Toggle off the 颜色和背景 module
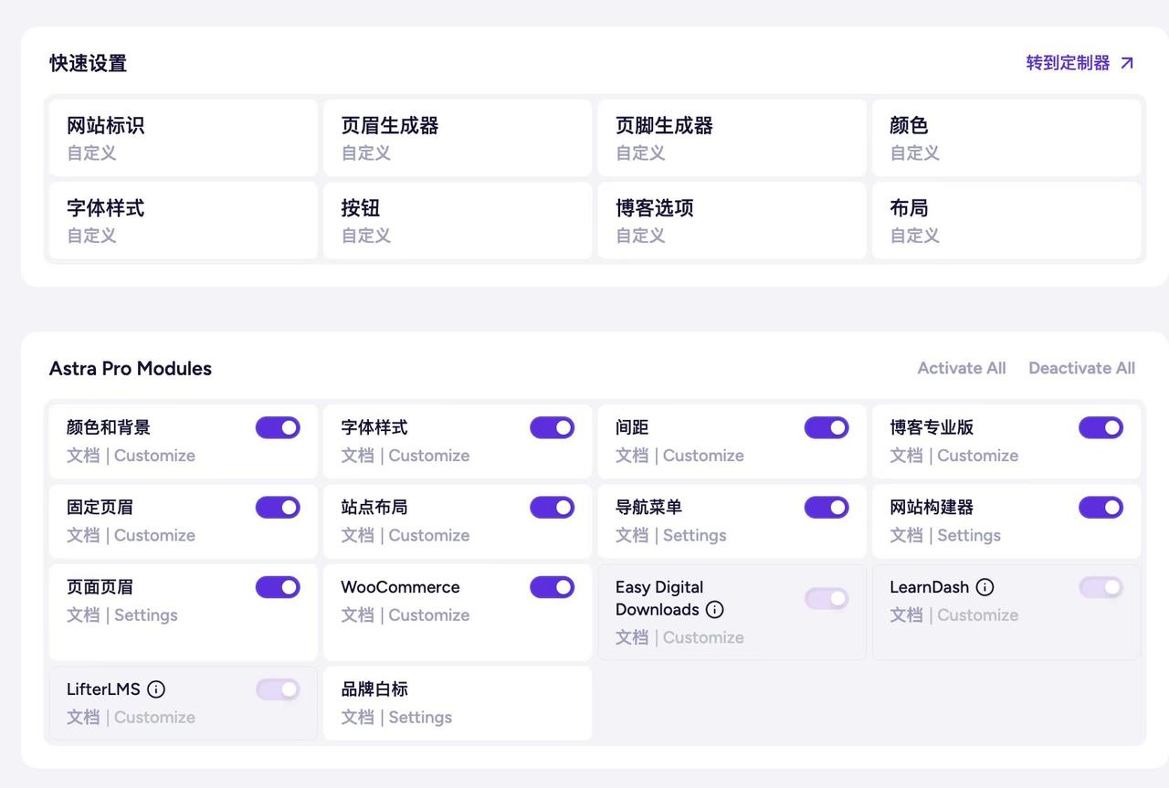1169x788 pixels. (x=278, y=427)
